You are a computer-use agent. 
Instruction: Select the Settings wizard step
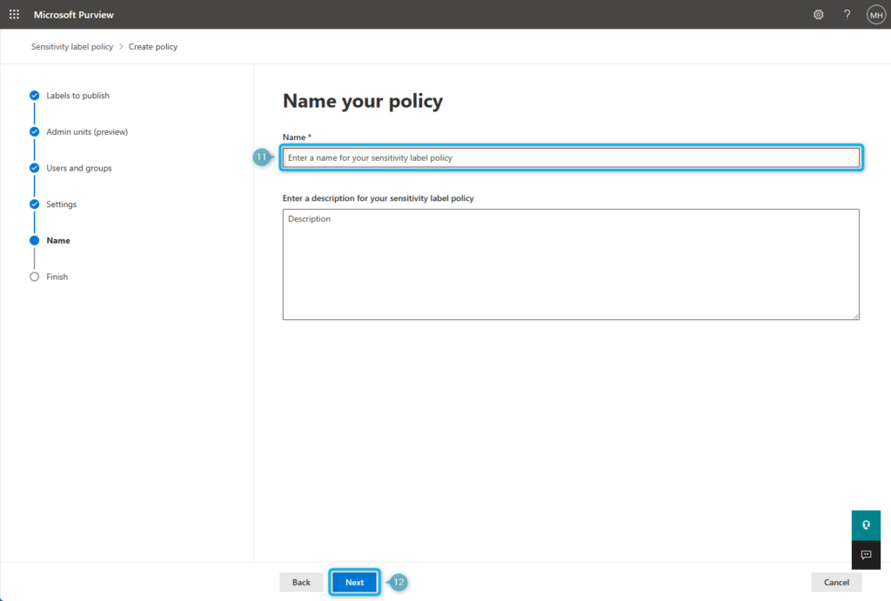59,204
